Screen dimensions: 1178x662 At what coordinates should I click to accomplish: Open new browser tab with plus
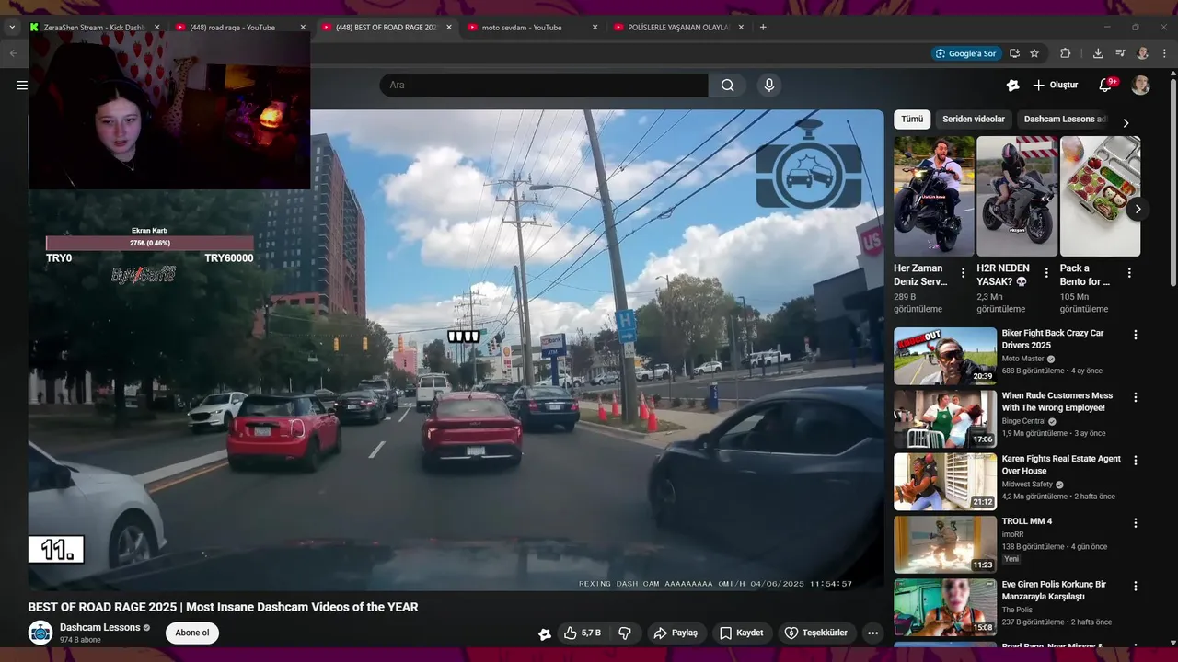pyautogui.click(x=763, y=27)
